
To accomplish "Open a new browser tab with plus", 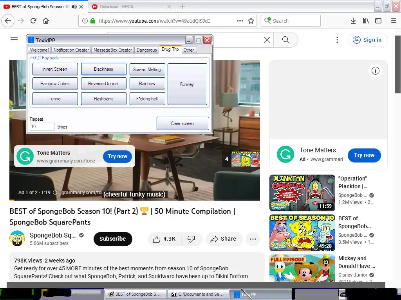I will tap(182, 6).
